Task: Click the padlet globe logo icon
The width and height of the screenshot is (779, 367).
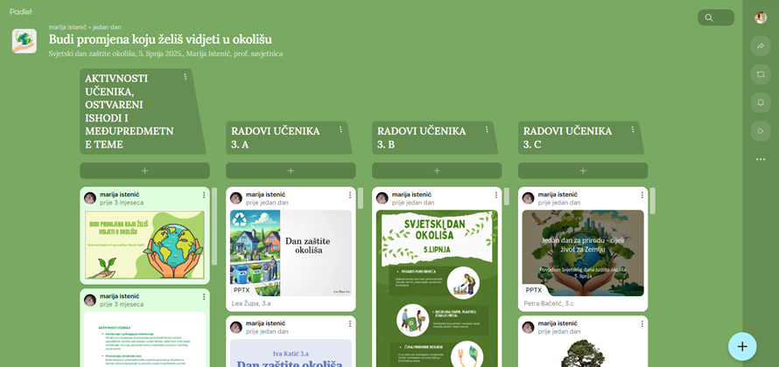Action: (24, 40)
